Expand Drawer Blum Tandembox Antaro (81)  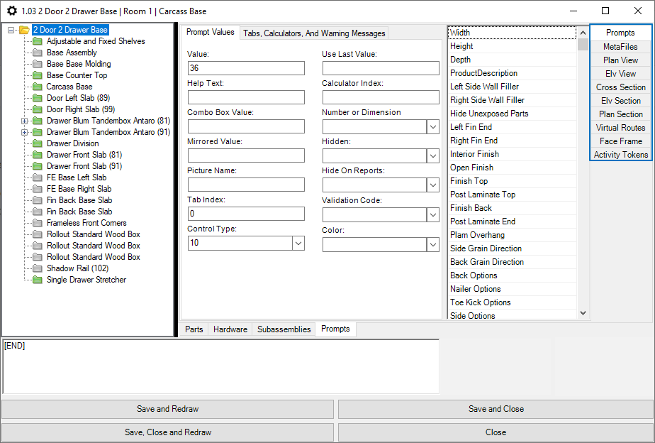point(25,121)
